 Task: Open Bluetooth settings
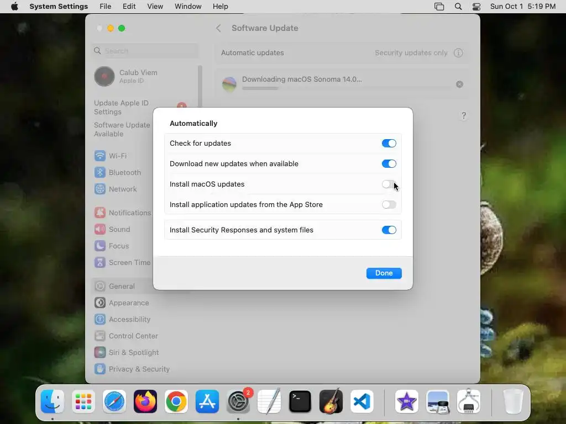click(x=118, y=172)
